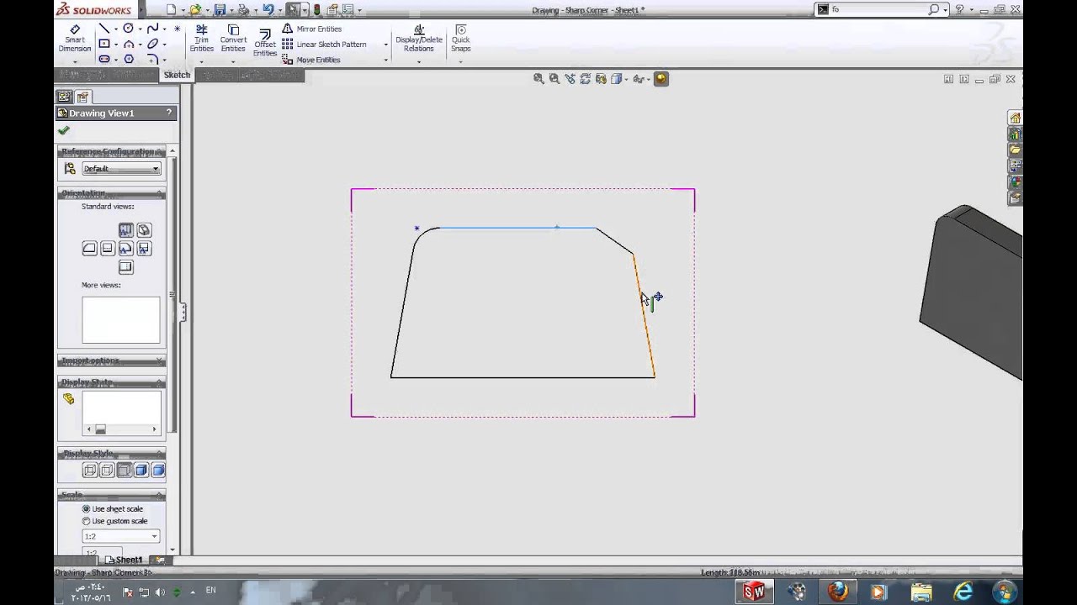Open Display/Delete Relations
This screenshot has width=1077, height=605.
pos(419,39)
